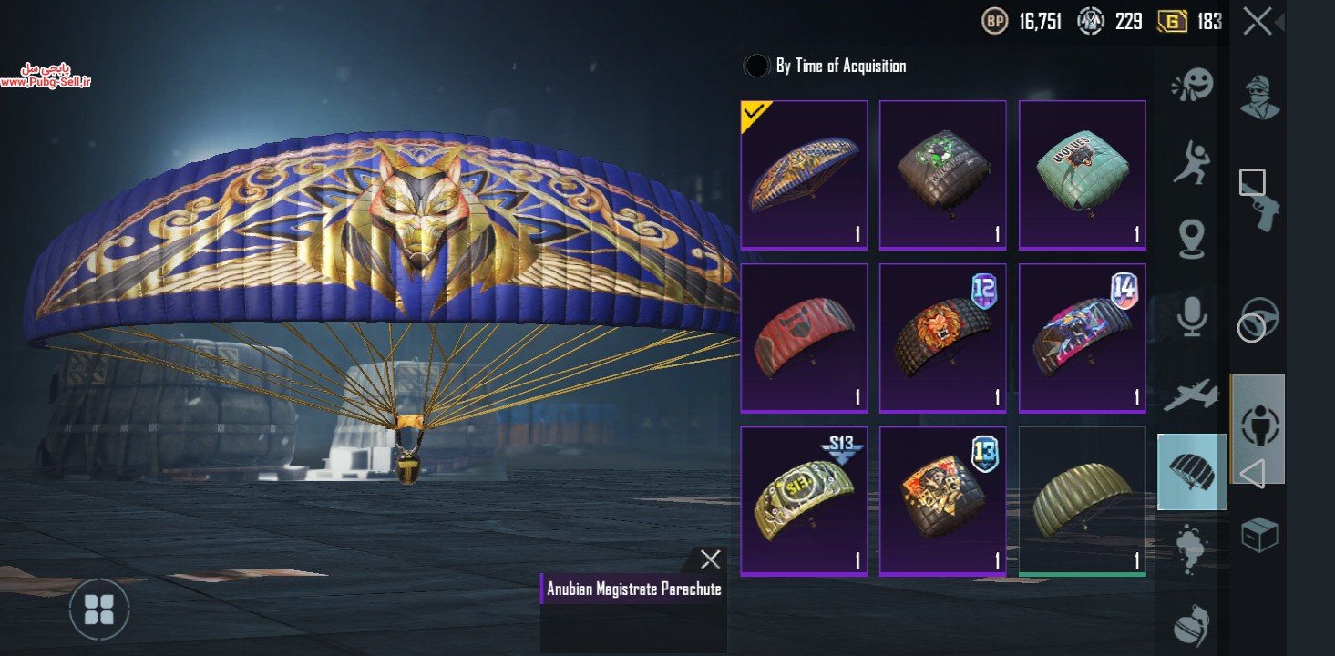Tap the gold G currency counter
The image size is (1335, 656).
pos(1190,21)
